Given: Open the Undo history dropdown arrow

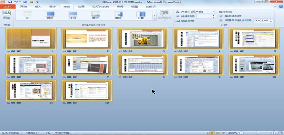Looking at the screenshot, I should click(20, 2).
